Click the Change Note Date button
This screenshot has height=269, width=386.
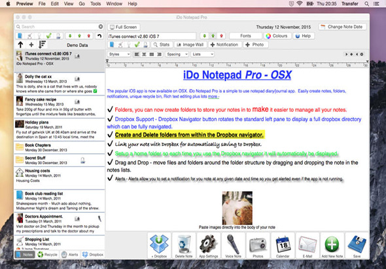[x=342, y=27]
